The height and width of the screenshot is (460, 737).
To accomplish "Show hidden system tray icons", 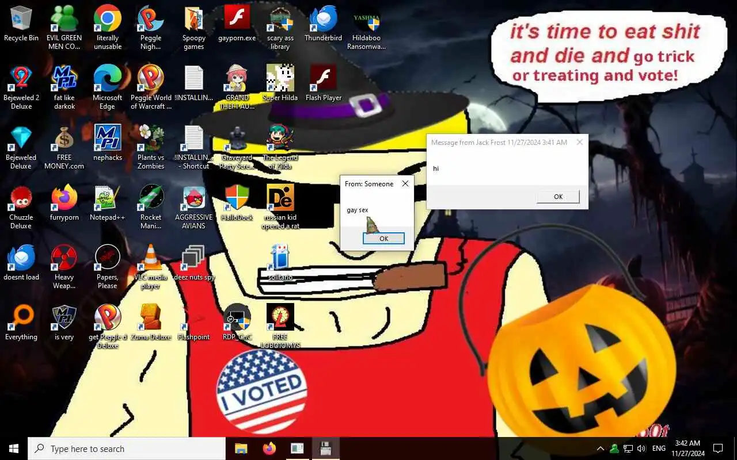I will (x=600, y=448).
